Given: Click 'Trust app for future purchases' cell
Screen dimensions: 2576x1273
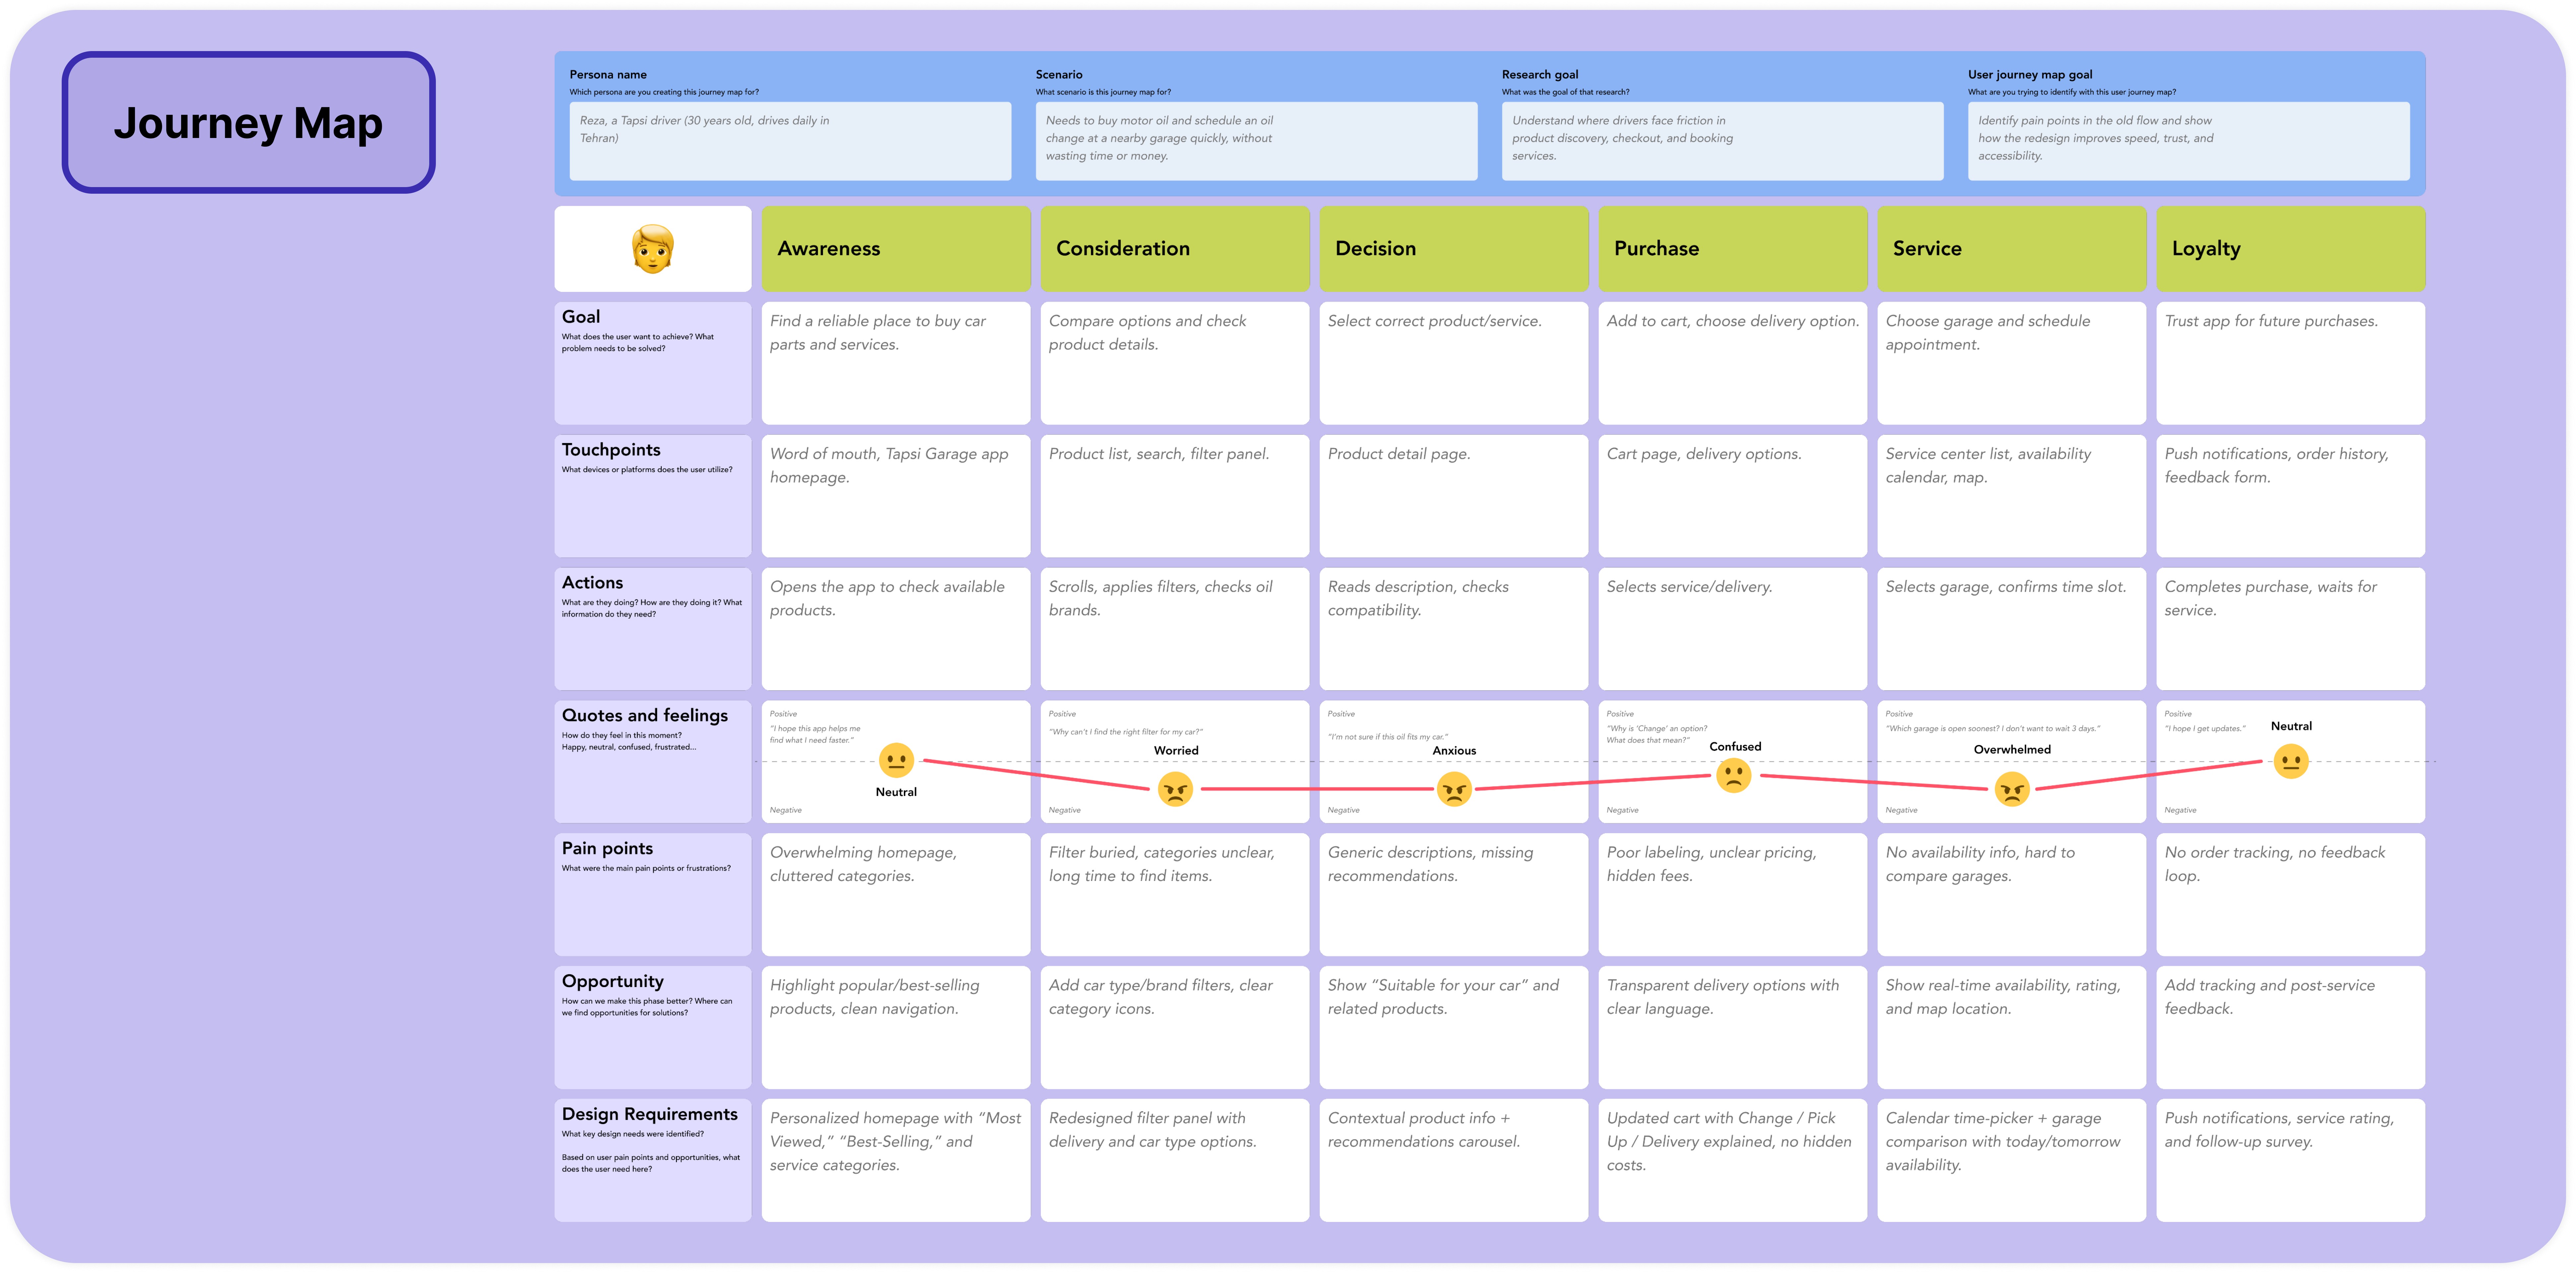Looking at the screenshot, I should (2291, 363).
